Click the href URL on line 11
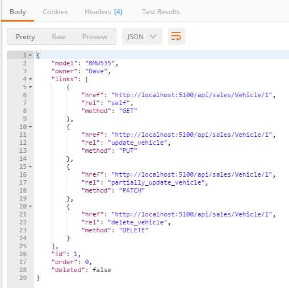 click(x=192, y=135)
